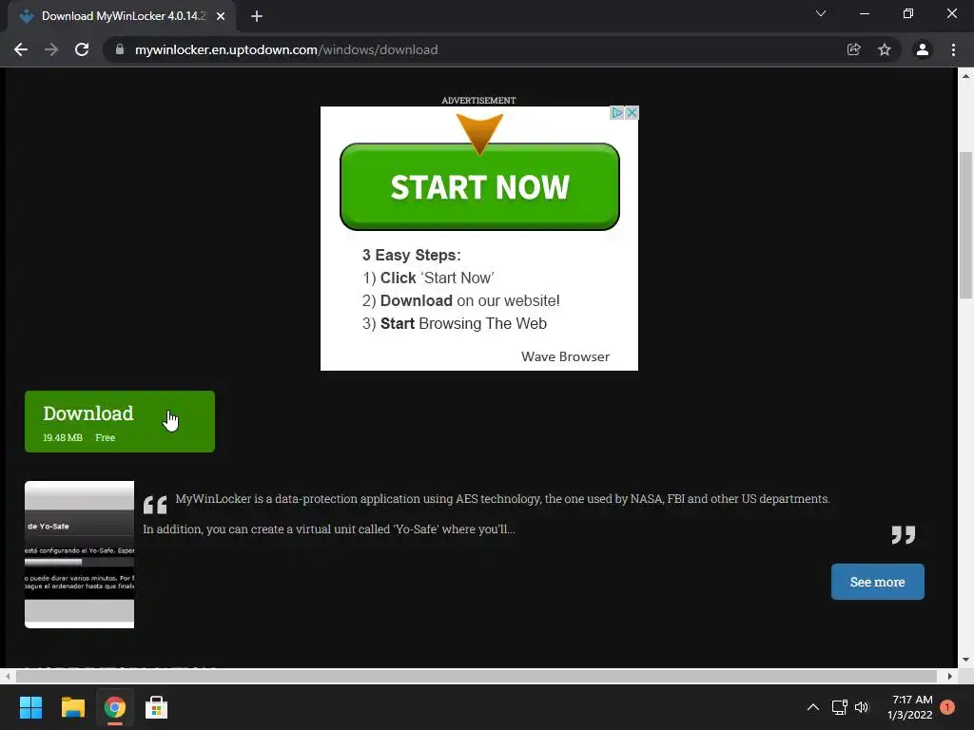Viewport: 974px width, 730px height.
Task: Click the scroll up arrow
Action: (965, 76)
